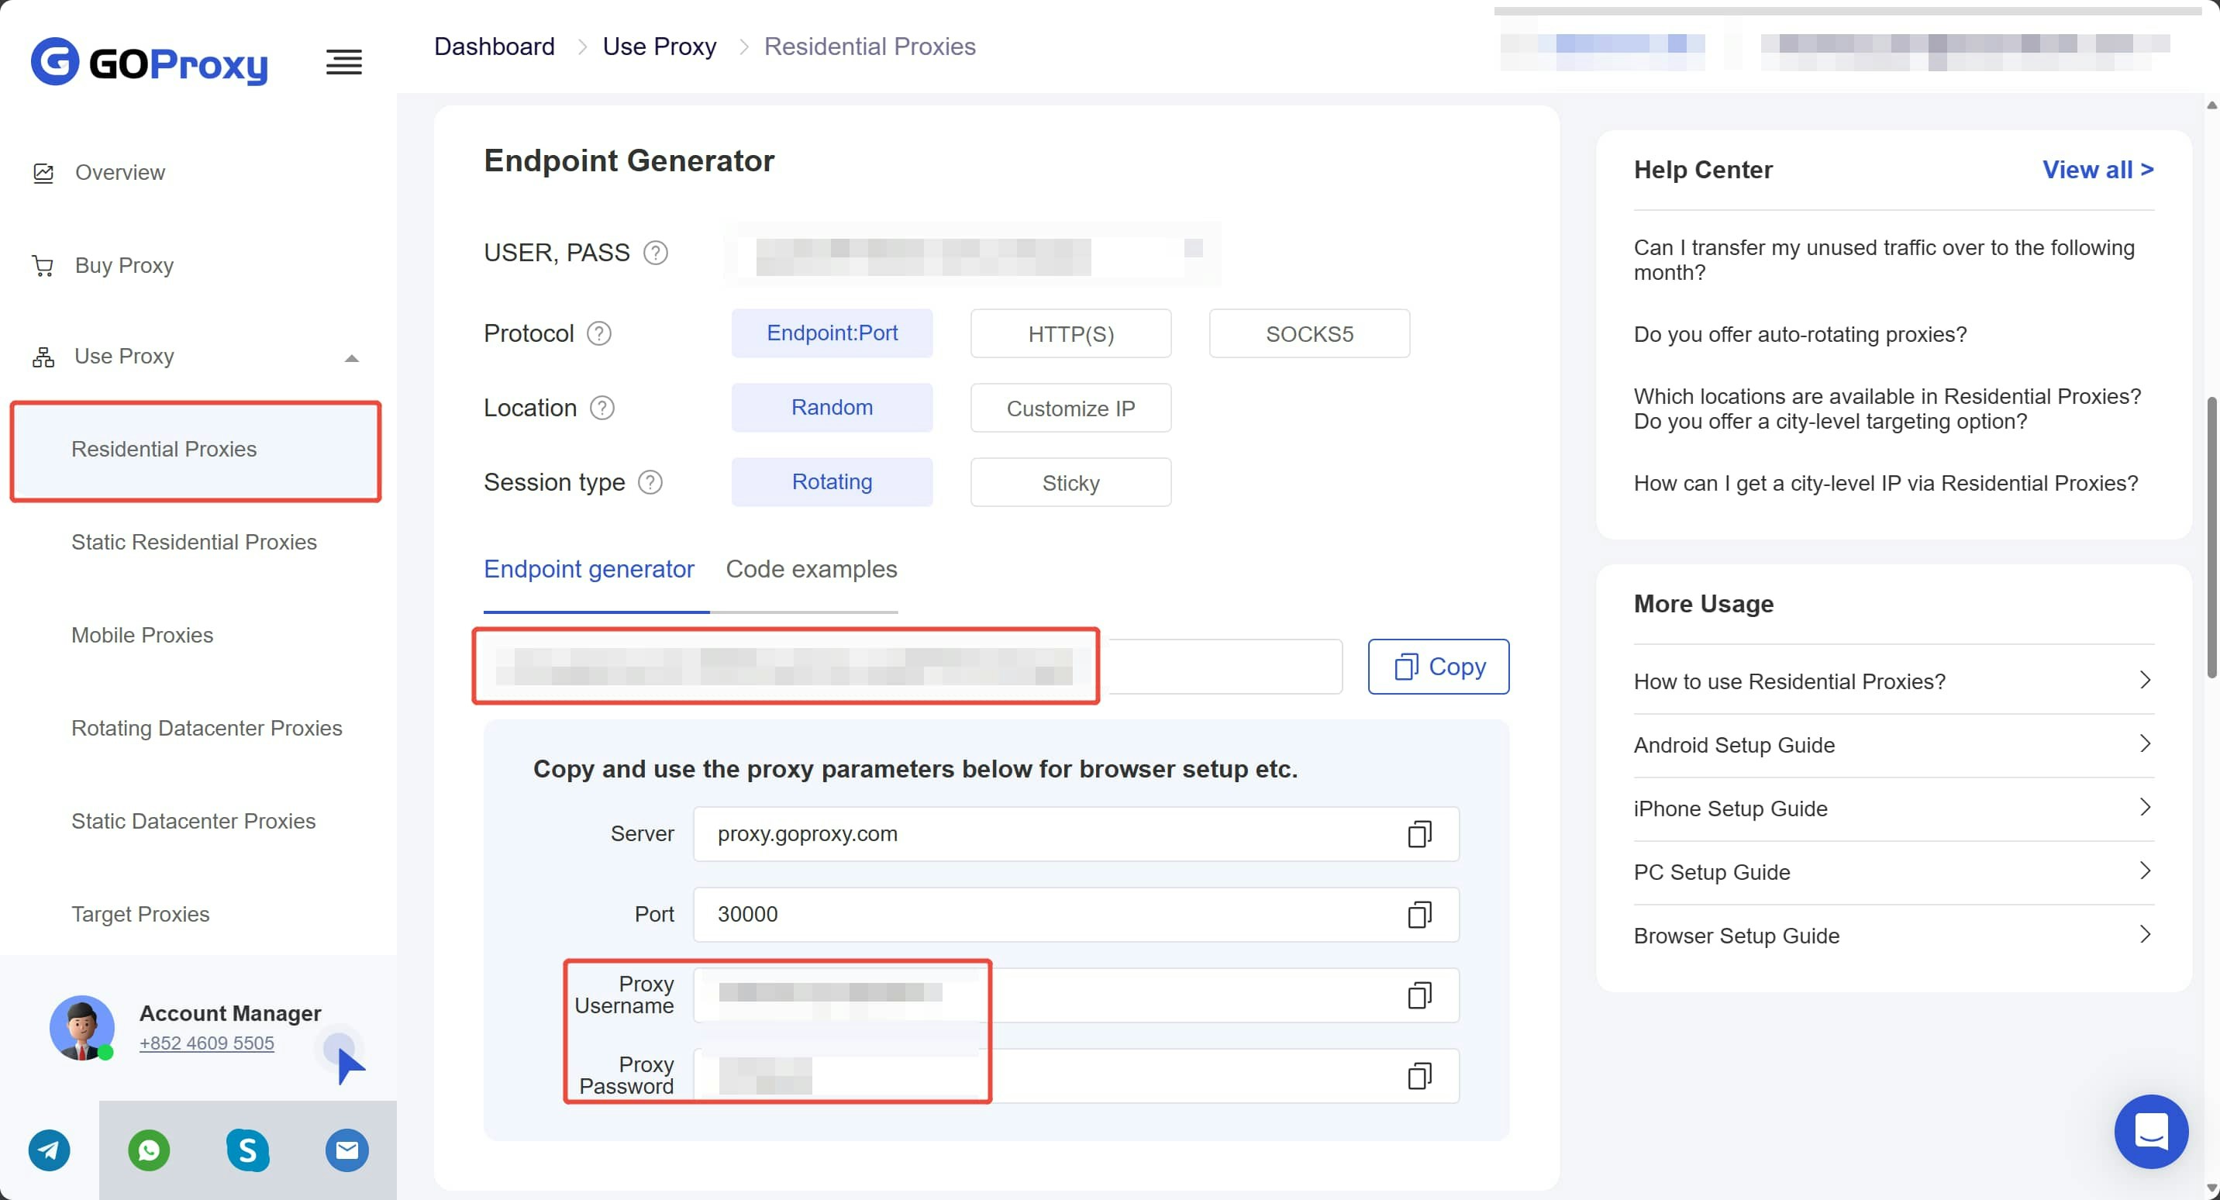Open the Browser Setup Guide chevron

pyautogui.click(x=2144, y=934)
